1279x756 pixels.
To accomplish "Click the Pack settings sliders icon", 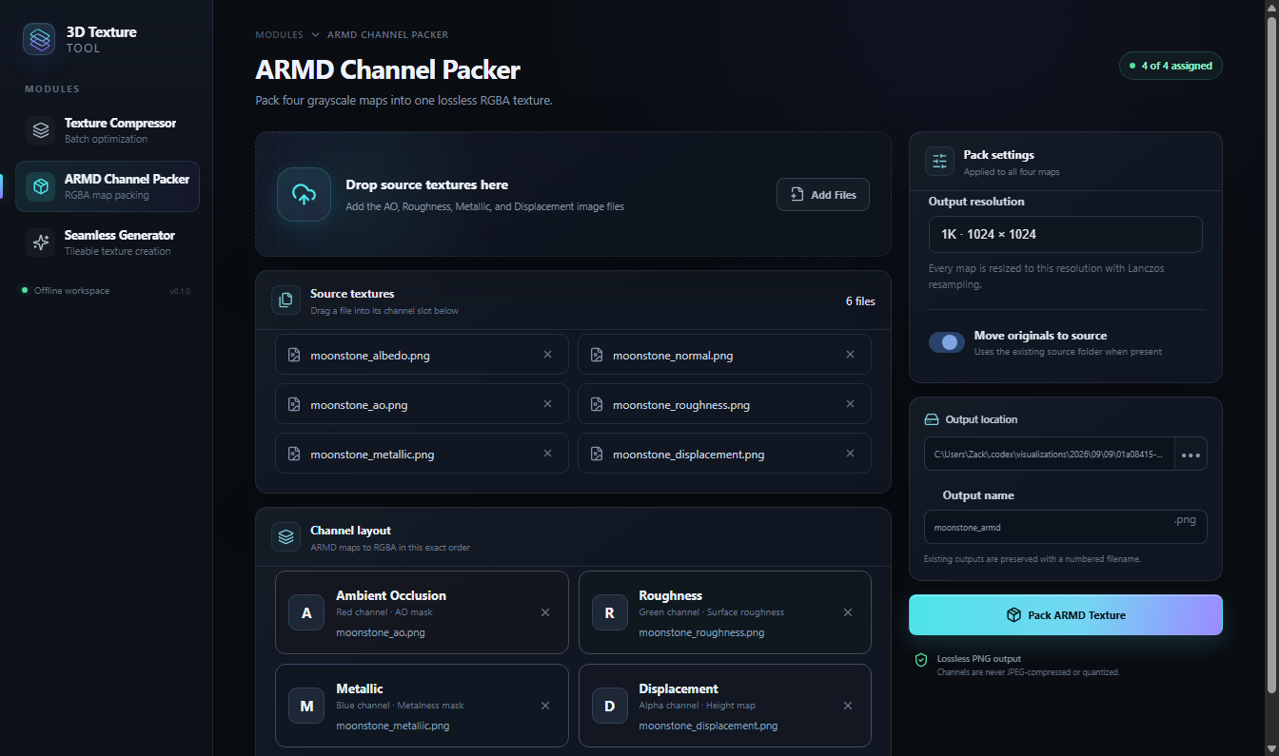I will (x=940, y=162).
